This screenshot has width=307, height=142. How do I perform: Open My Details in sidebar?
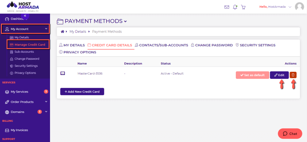coord(19,37)
